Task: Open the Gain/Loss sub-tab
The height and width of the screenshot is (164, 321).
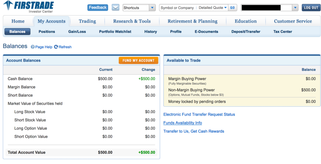Action: [x=77, y=32]
